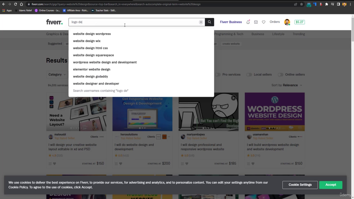Viewport: 354px width, 199px height.
Task: Open the Orders link
Action: [x=275, y=22]
